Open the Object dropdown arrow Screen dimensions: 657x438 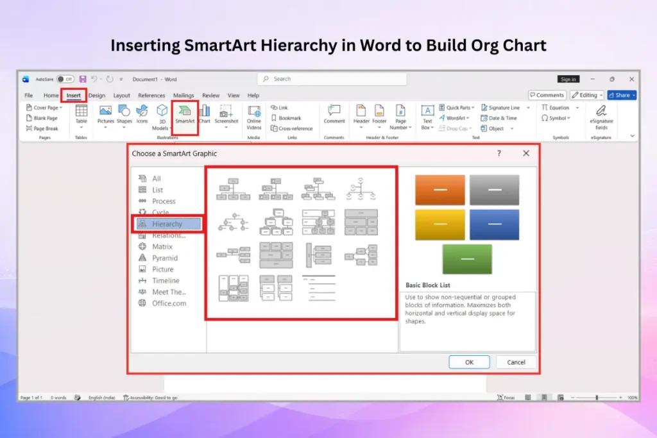click(x=512, y=128)
